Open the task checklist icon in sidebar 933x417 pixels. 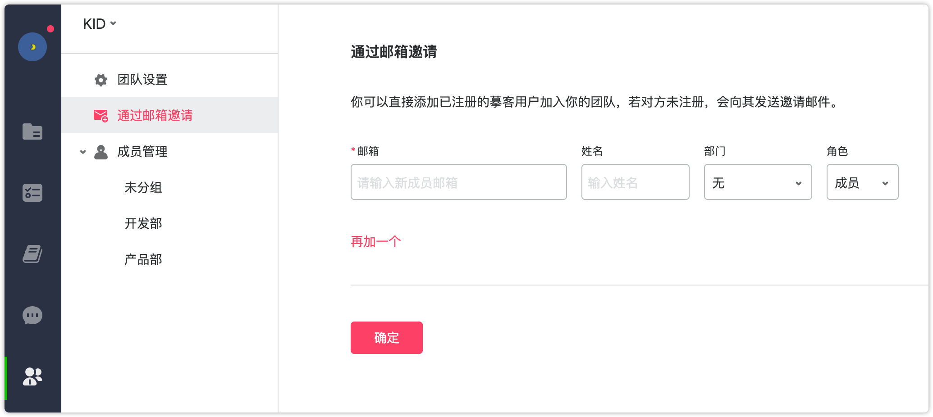coord(32,193)
